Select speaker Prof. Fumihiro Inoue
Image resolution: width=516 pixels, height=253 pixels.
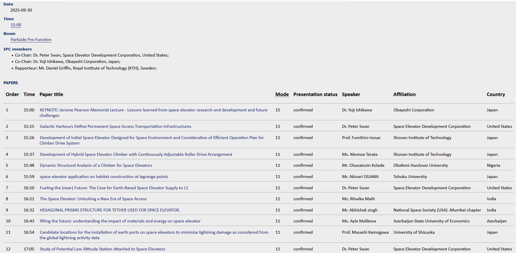coord(361,138)
